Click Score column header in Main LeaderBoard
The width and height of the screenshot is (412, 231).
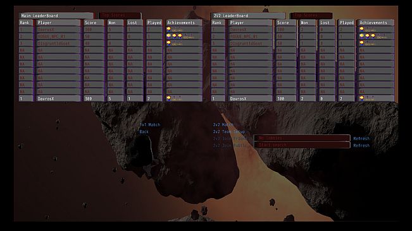click(x=94, y=23)
